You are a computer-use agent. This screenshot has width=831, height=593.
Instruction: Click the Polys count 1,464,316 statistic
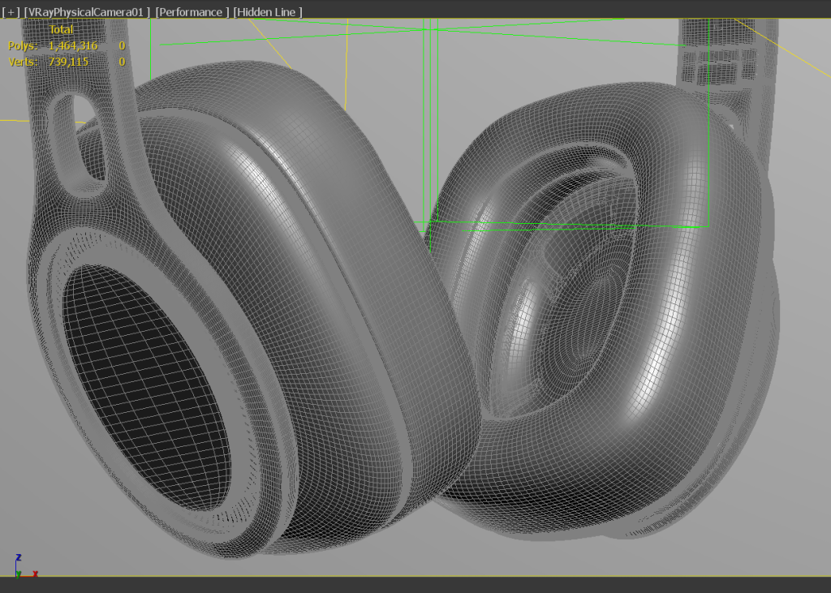(73, 45)
